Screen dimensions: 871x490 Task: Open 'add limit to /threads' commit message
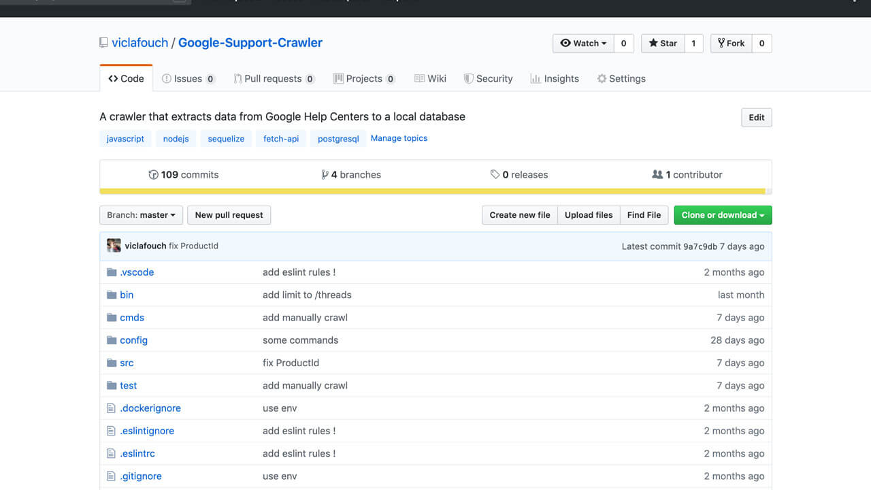click(x=307, y=295)
